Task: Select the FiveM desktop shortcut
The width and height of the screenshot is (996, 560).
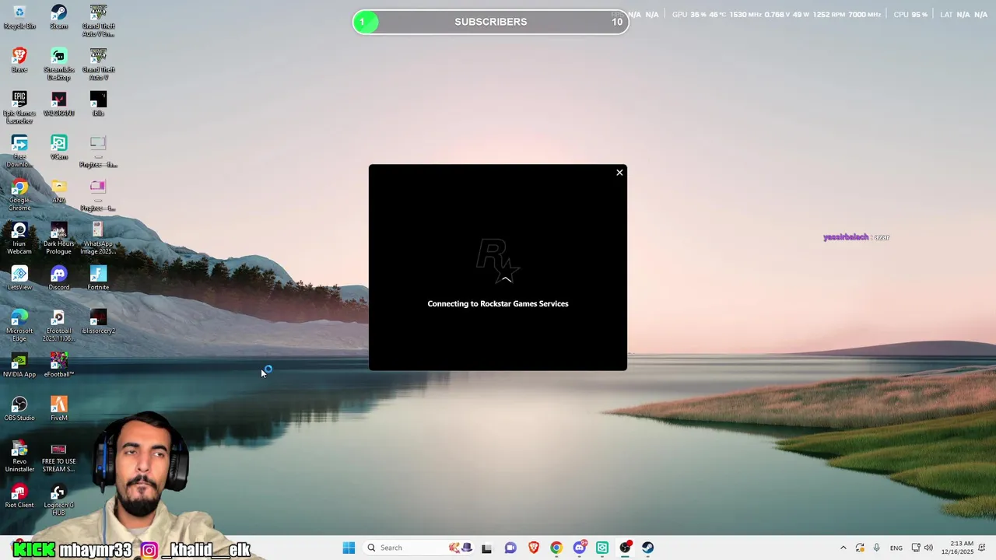Action: pyautogui.click(x=58, y=410)
